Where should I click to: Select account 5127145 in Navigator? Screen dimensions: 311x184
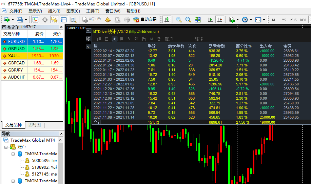(x=42, y=174)
